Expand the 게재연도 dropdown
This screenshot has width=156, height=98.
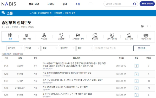click(67, 48)
